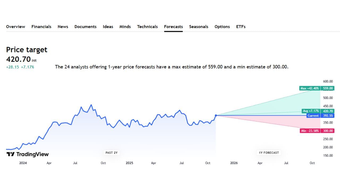Open the Overview tab

click(16, 27)
